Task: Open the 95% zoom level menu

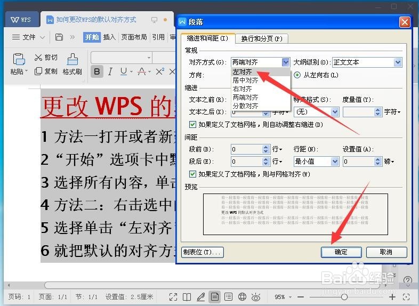Action: point(283,297)
